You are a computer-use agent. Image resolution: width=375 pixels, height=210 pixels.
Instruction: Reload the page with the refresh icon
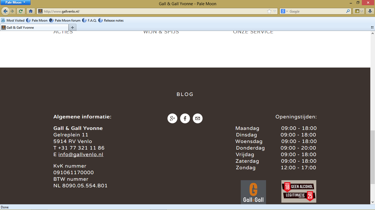21,11
